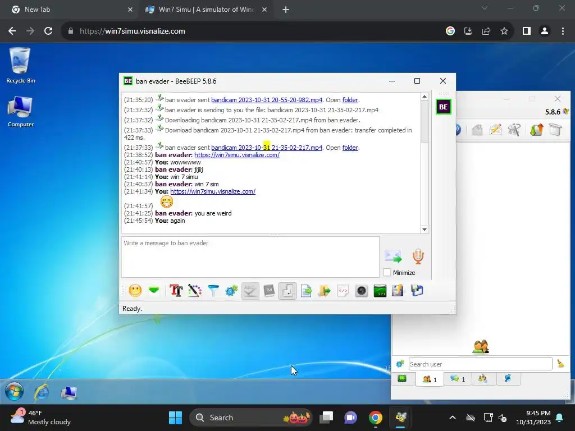Click the browser address bar
The height and width of the screenshot is (431, 575).
click(x=253, y=31)
